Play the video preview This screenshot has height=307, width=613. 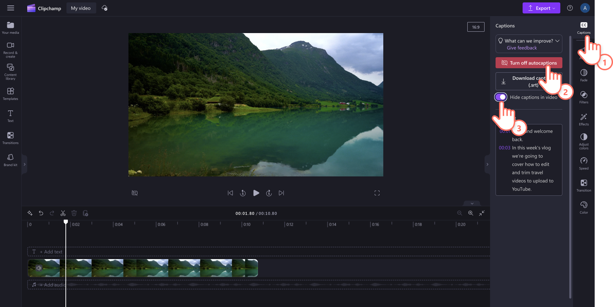coord(256,193)
